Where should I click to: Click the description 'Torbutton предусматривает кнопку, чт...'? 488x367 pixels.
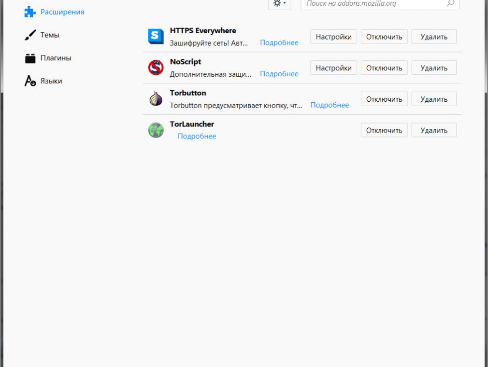(236, 106)
